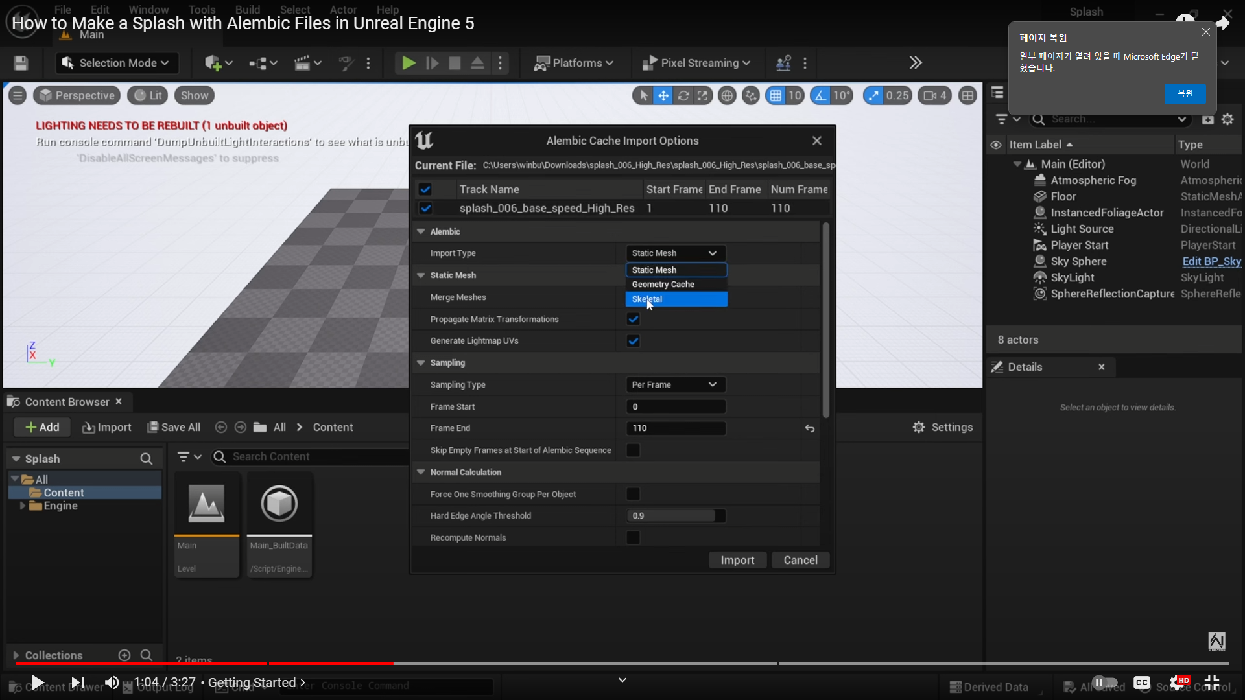Uncheck Propagate Matrix Transformations checkbox
This screenshot has height=700, width=1245.
633,319
